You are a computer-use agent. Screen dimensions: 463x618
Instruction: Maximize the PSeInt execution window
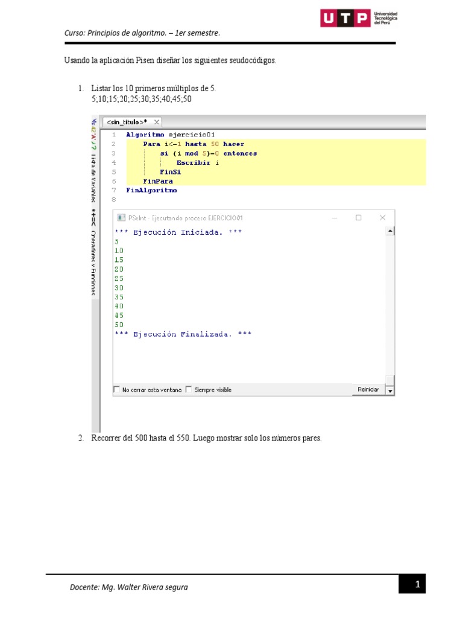tap(358, 218)
